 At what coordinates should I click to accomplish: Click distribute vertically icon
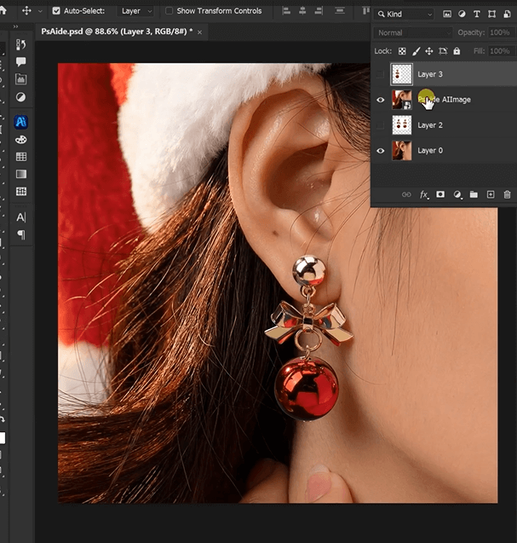pos(340,11)
